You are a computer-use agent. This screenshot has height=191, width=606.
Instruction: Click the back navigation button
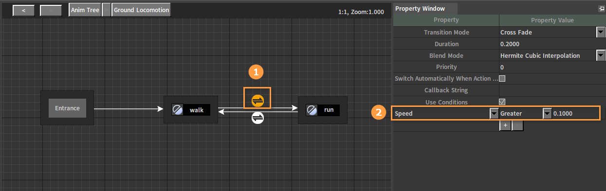coord(23,10)
